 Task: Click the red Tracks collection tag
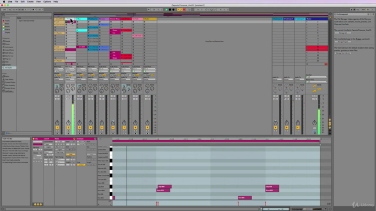point(6,21)
